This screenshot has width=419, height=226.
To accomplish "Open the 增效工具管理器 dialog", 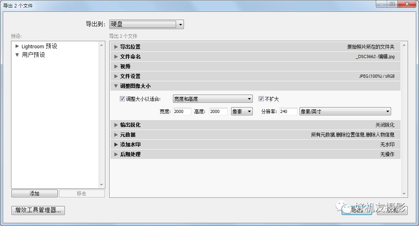I will point(38,210).
